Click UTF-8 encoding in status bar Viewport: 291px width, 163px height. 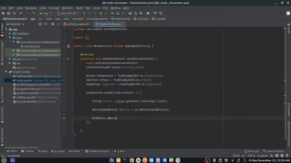click(251, 156)
